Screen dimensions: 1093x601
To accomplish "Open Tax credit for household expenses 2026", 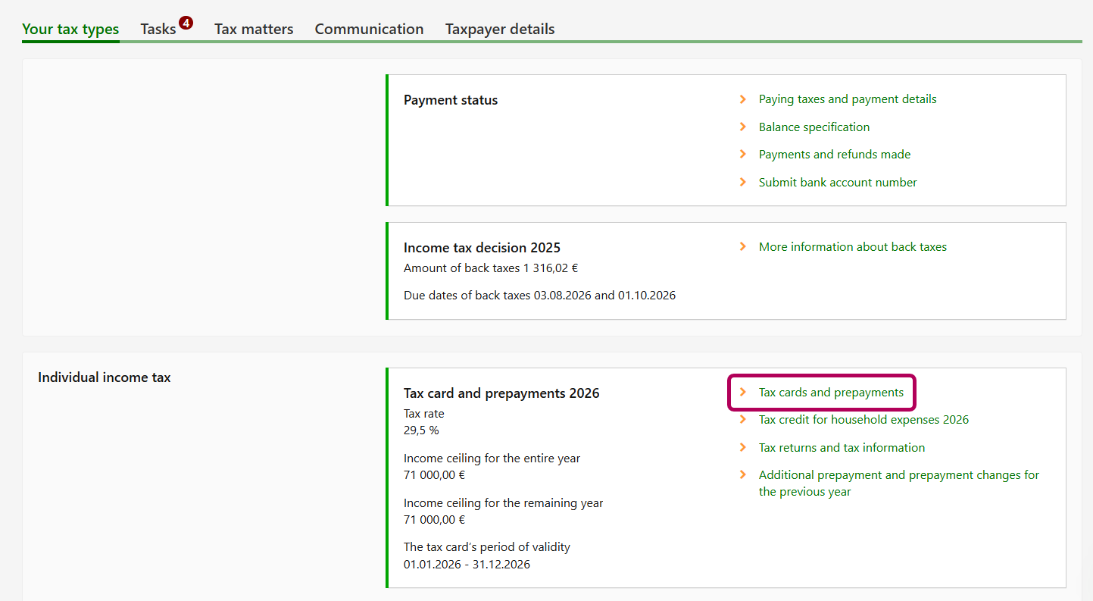I will 863,419.
